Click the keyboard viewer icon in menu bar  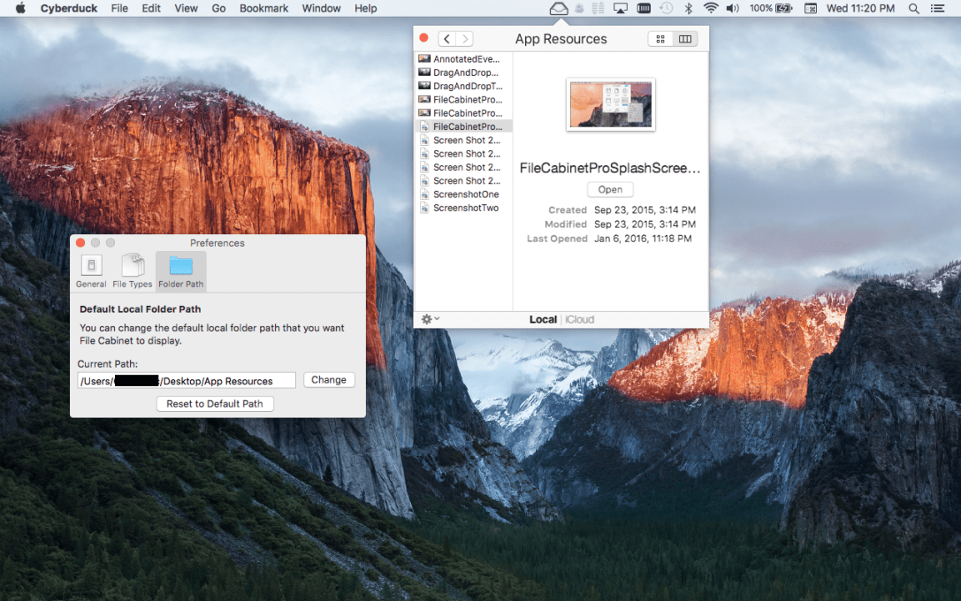tap(810, 9)
